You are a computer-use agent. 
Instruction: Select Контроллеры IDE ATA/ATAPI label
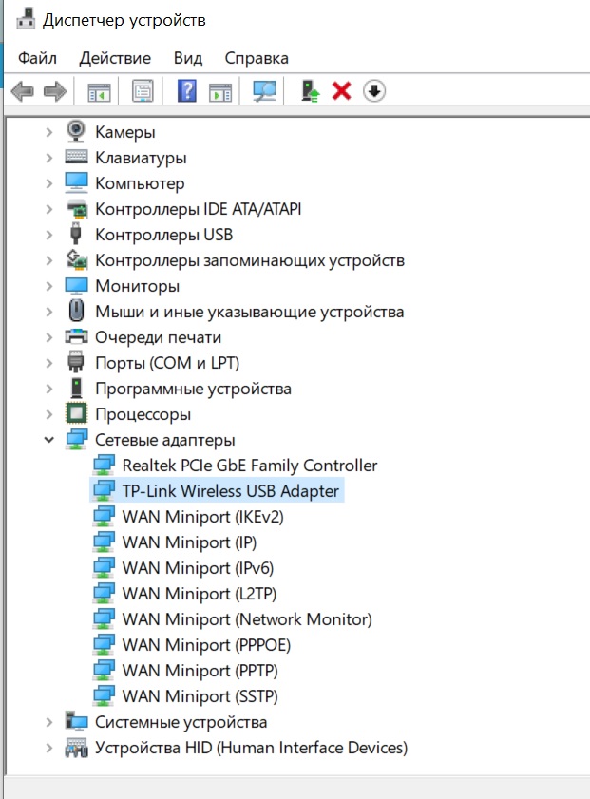(x=199, y=209)
